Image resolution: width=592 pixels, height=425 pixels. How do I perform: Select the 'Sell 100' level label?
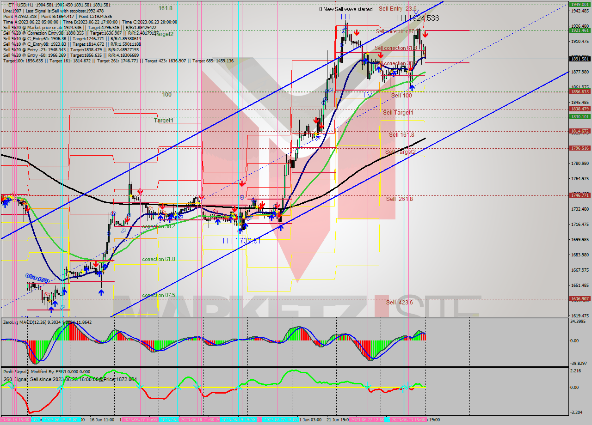(401, 95)
